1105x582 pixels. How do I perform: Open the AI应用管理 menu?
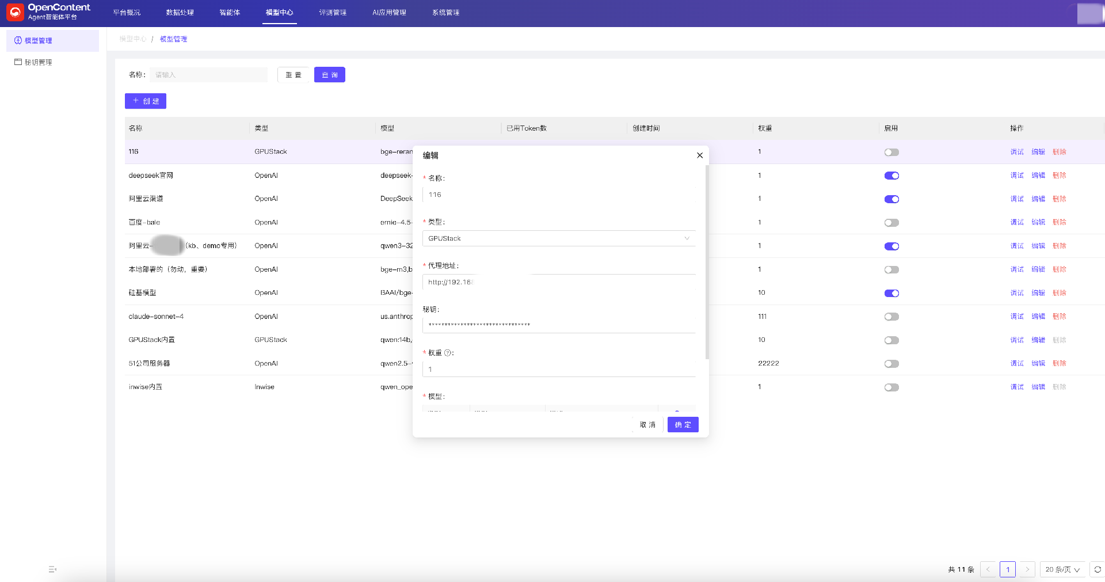(x=389, y=13)
